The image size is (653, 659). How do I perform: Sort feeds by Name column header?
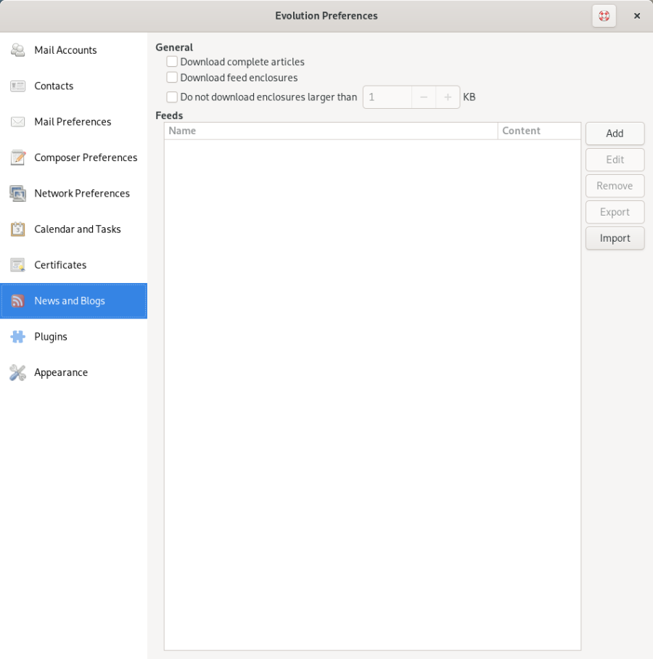click(330, 131)
